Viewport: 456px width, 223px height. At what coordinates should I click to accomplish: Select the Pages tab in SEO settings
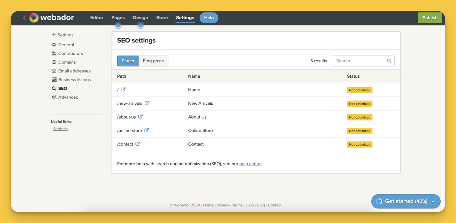coord(128,61)
